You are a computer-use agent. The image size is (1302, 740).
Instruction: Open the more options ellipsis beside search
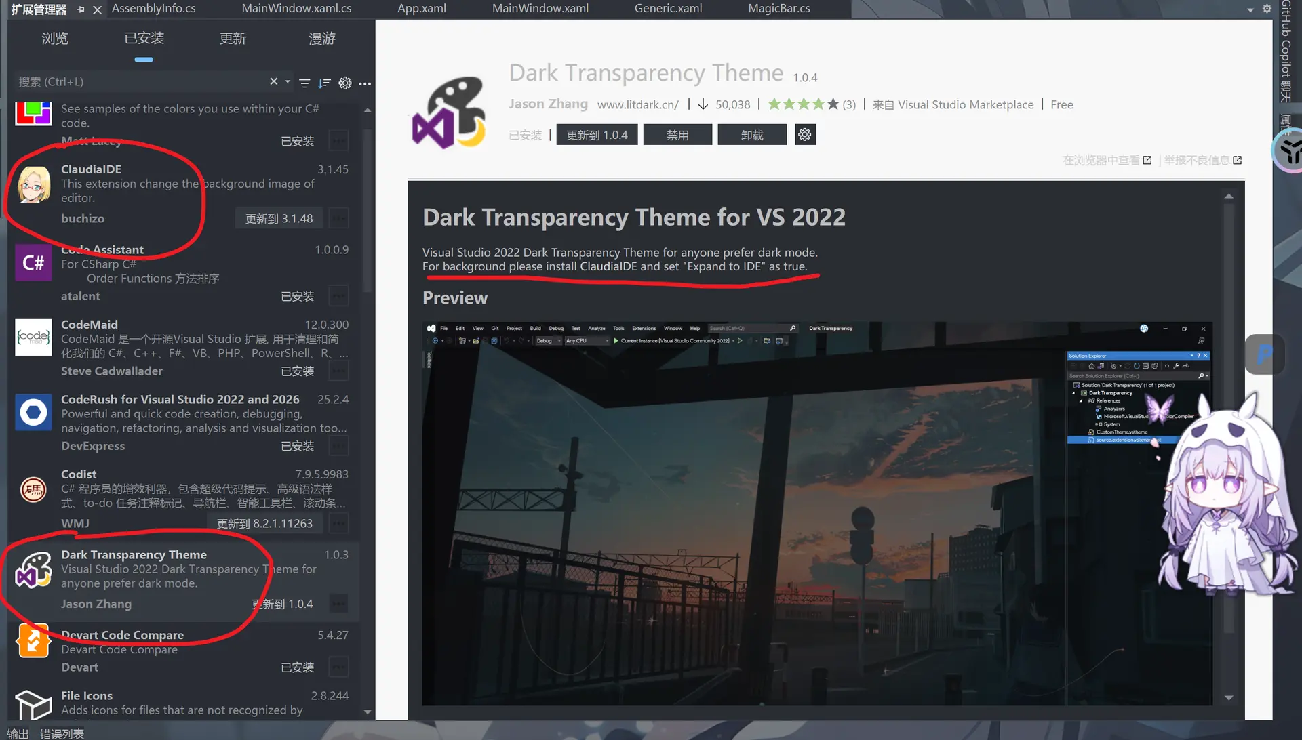(365, 83)
